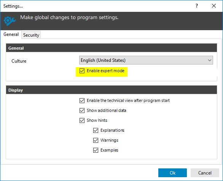Image resolution: width=223 pixels, height=181 pixels.
Task: Uncheck the Explanations hint option
Action: (x=96, y=130)
